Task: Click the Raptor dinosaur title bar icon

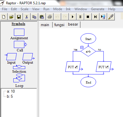Action: (2, 3)
